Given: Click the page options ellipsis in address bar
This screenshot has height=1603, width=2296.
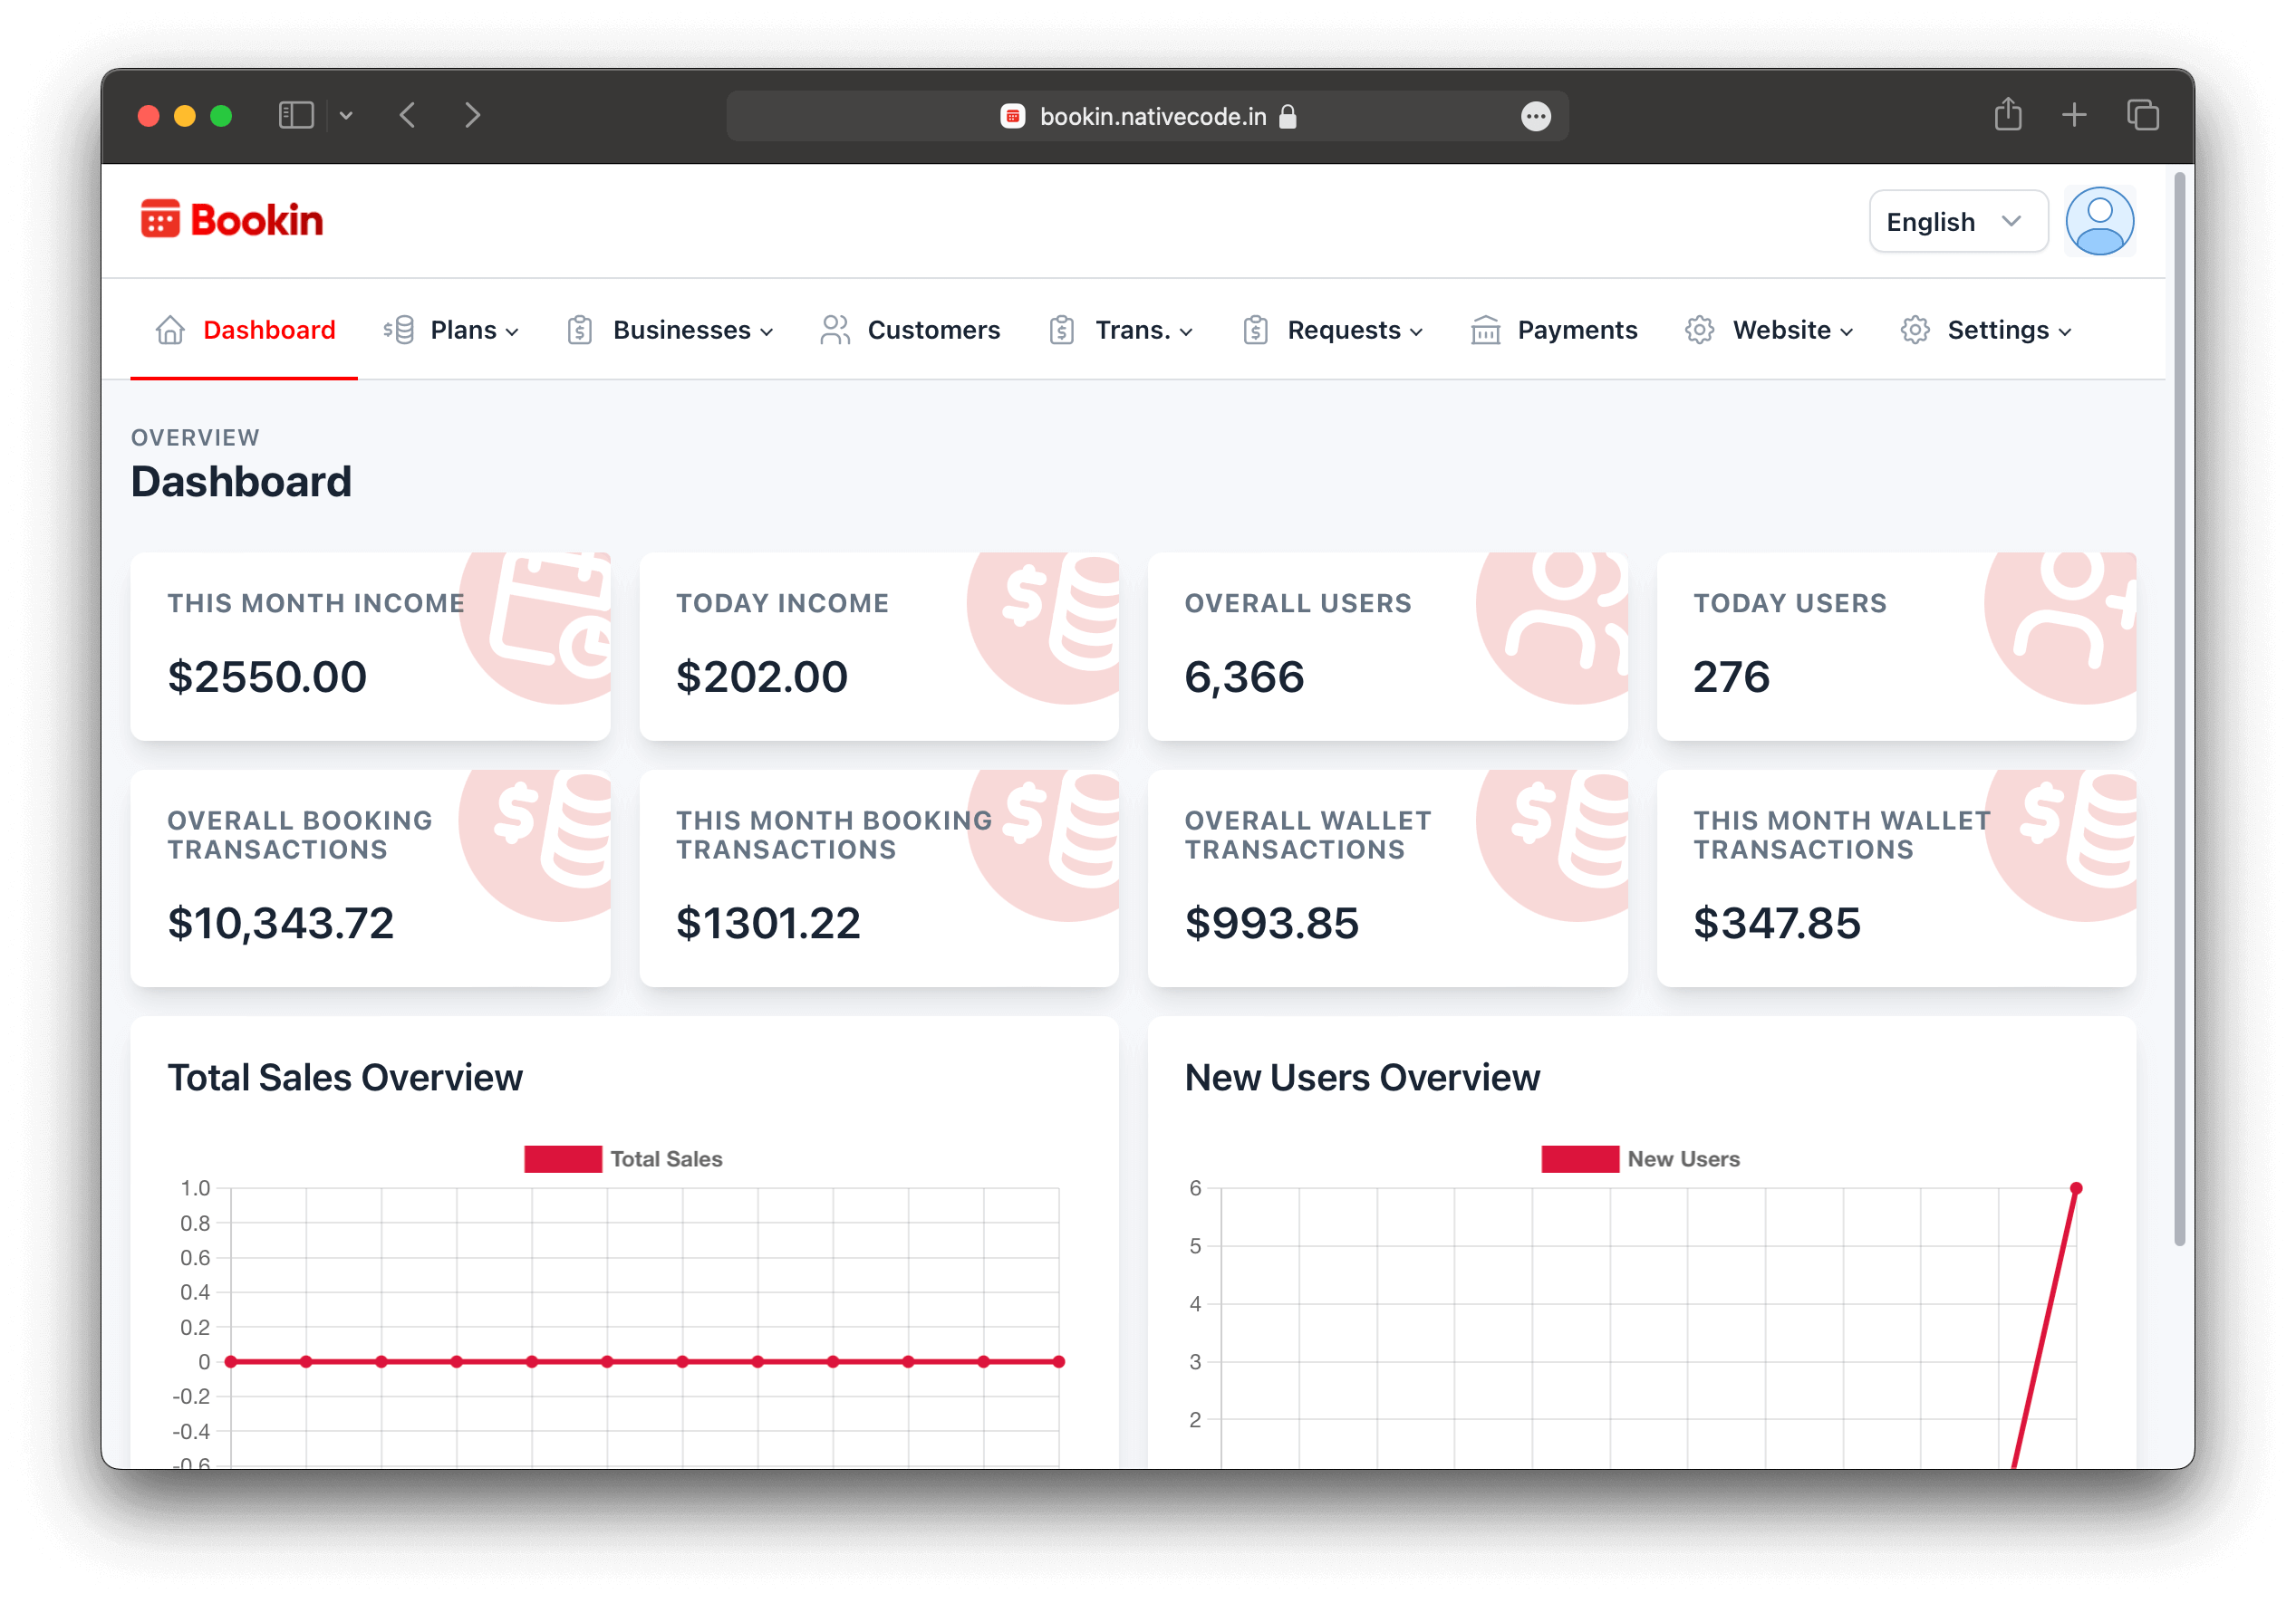Looking at the screenshot, I should click(1535, 117).
